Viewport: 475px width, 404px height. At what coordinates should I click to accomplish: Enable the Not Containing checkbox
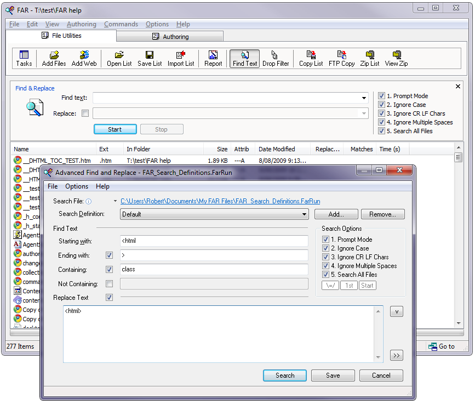click(x=109, y=284)
